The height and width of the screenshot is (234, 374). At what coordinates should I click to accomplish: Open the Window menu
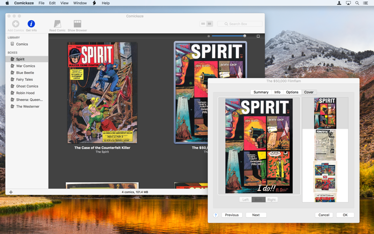tap(80, 3)
